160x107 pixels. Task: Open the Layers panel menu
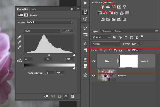pos(157,31)
